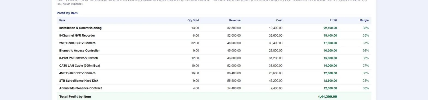
Task: Select the 'Biometric Access Controller' item
Action: pyautogui.click(x=79, y=51)
